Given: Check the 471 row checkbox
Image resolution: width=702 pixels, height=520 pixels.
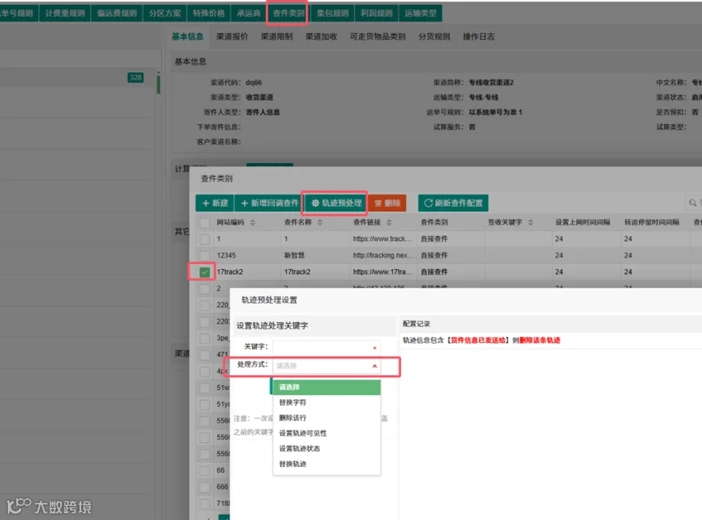Looking at the screenshot, I should pyautogui.click(x=204, y=355).
